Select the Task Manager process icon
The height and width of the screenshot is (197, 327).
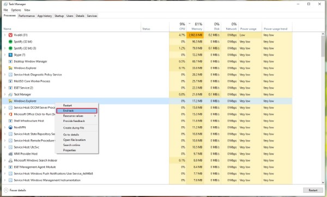coord(10,94)
